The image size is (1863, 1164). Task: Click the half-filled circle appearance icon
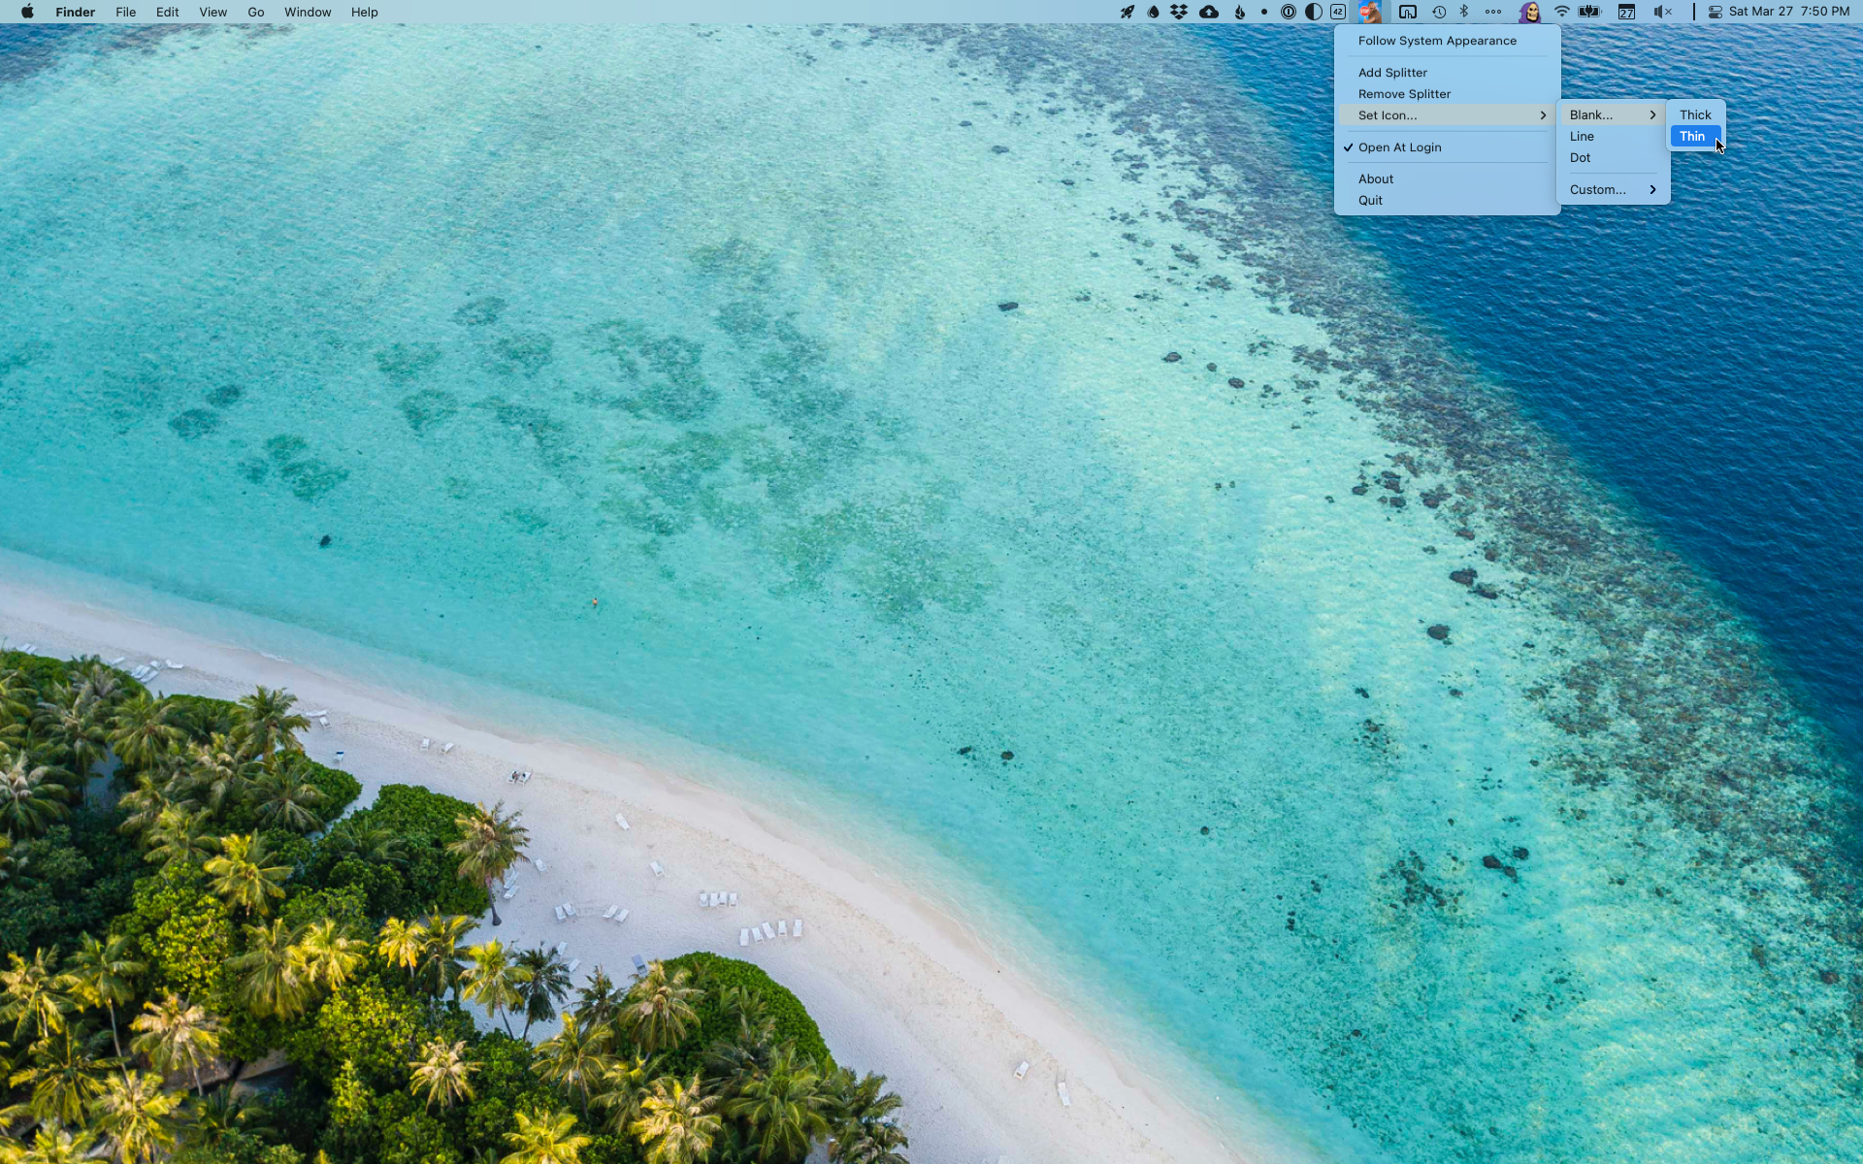click(x=1314, y=13)
